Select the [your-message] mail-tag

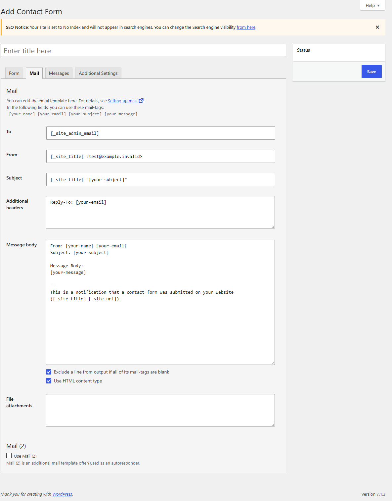(x=121, y=114)
